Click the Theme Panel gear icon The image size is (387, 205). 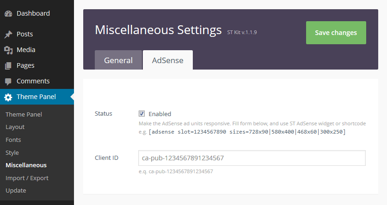tap(8, 97)
